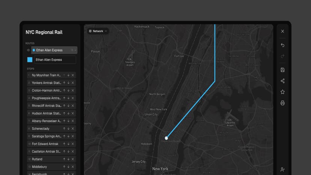Image resolution: width=311 pixels, height=175 pixels.
Task: Remove the Rhinecliff Amtrak stop
Action: [x=73, y=106]
